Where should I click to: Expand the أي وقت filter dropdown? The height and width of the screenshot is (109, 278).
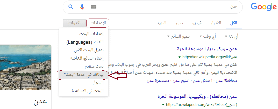coord(208,37)
